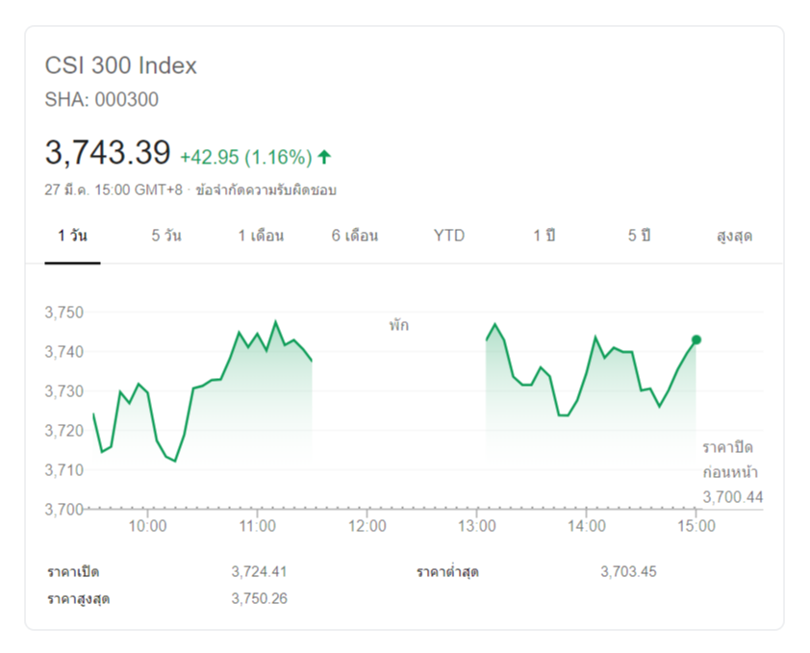The width and height of the screenshot is (810, 653).
Task: Click the ราคาสูงสุด value 3,750.26
Action: [259, 598]
